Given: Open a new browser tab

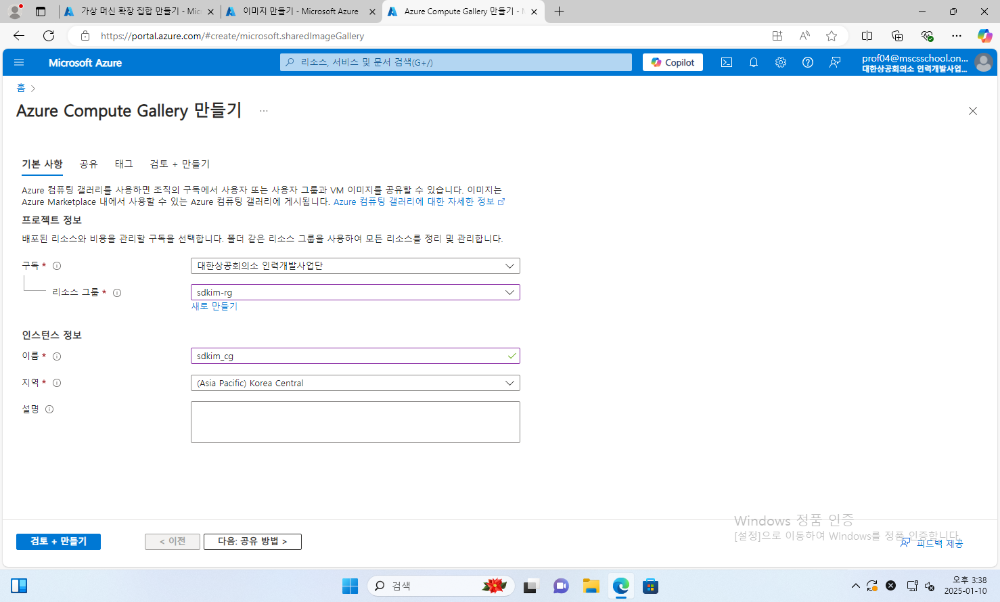Looking at the screenshot, I should (x=559, y=11).
